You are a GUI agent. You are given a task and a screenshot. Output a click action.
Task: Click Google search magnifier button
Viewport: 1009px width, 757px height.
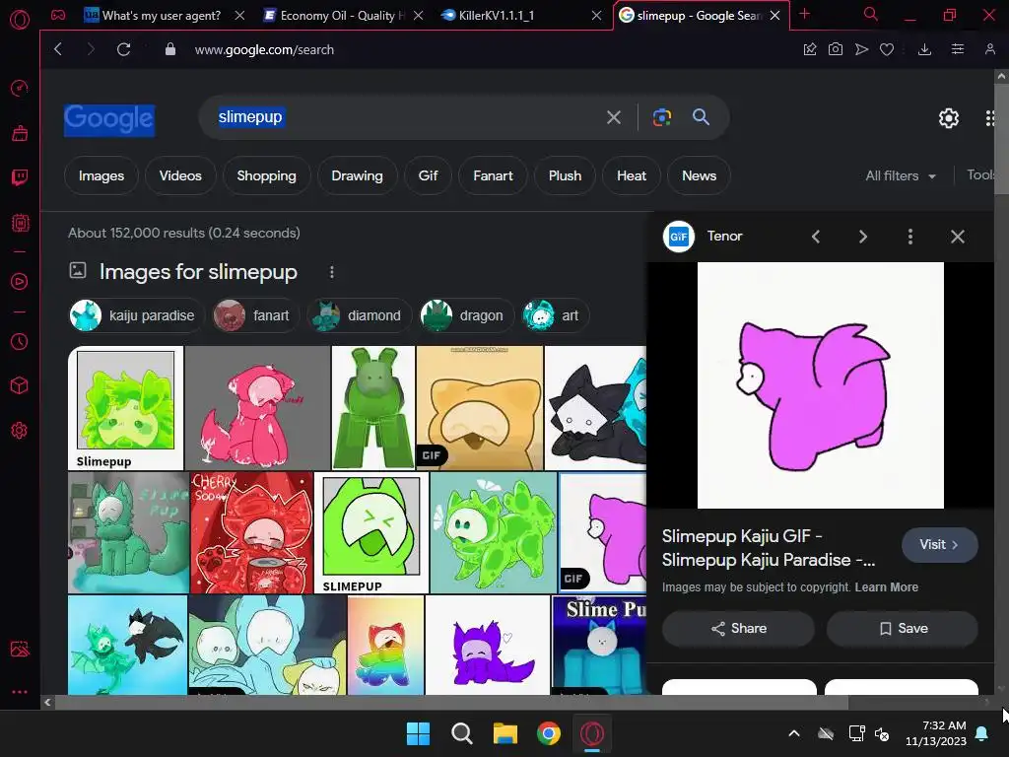pos(701,116)
